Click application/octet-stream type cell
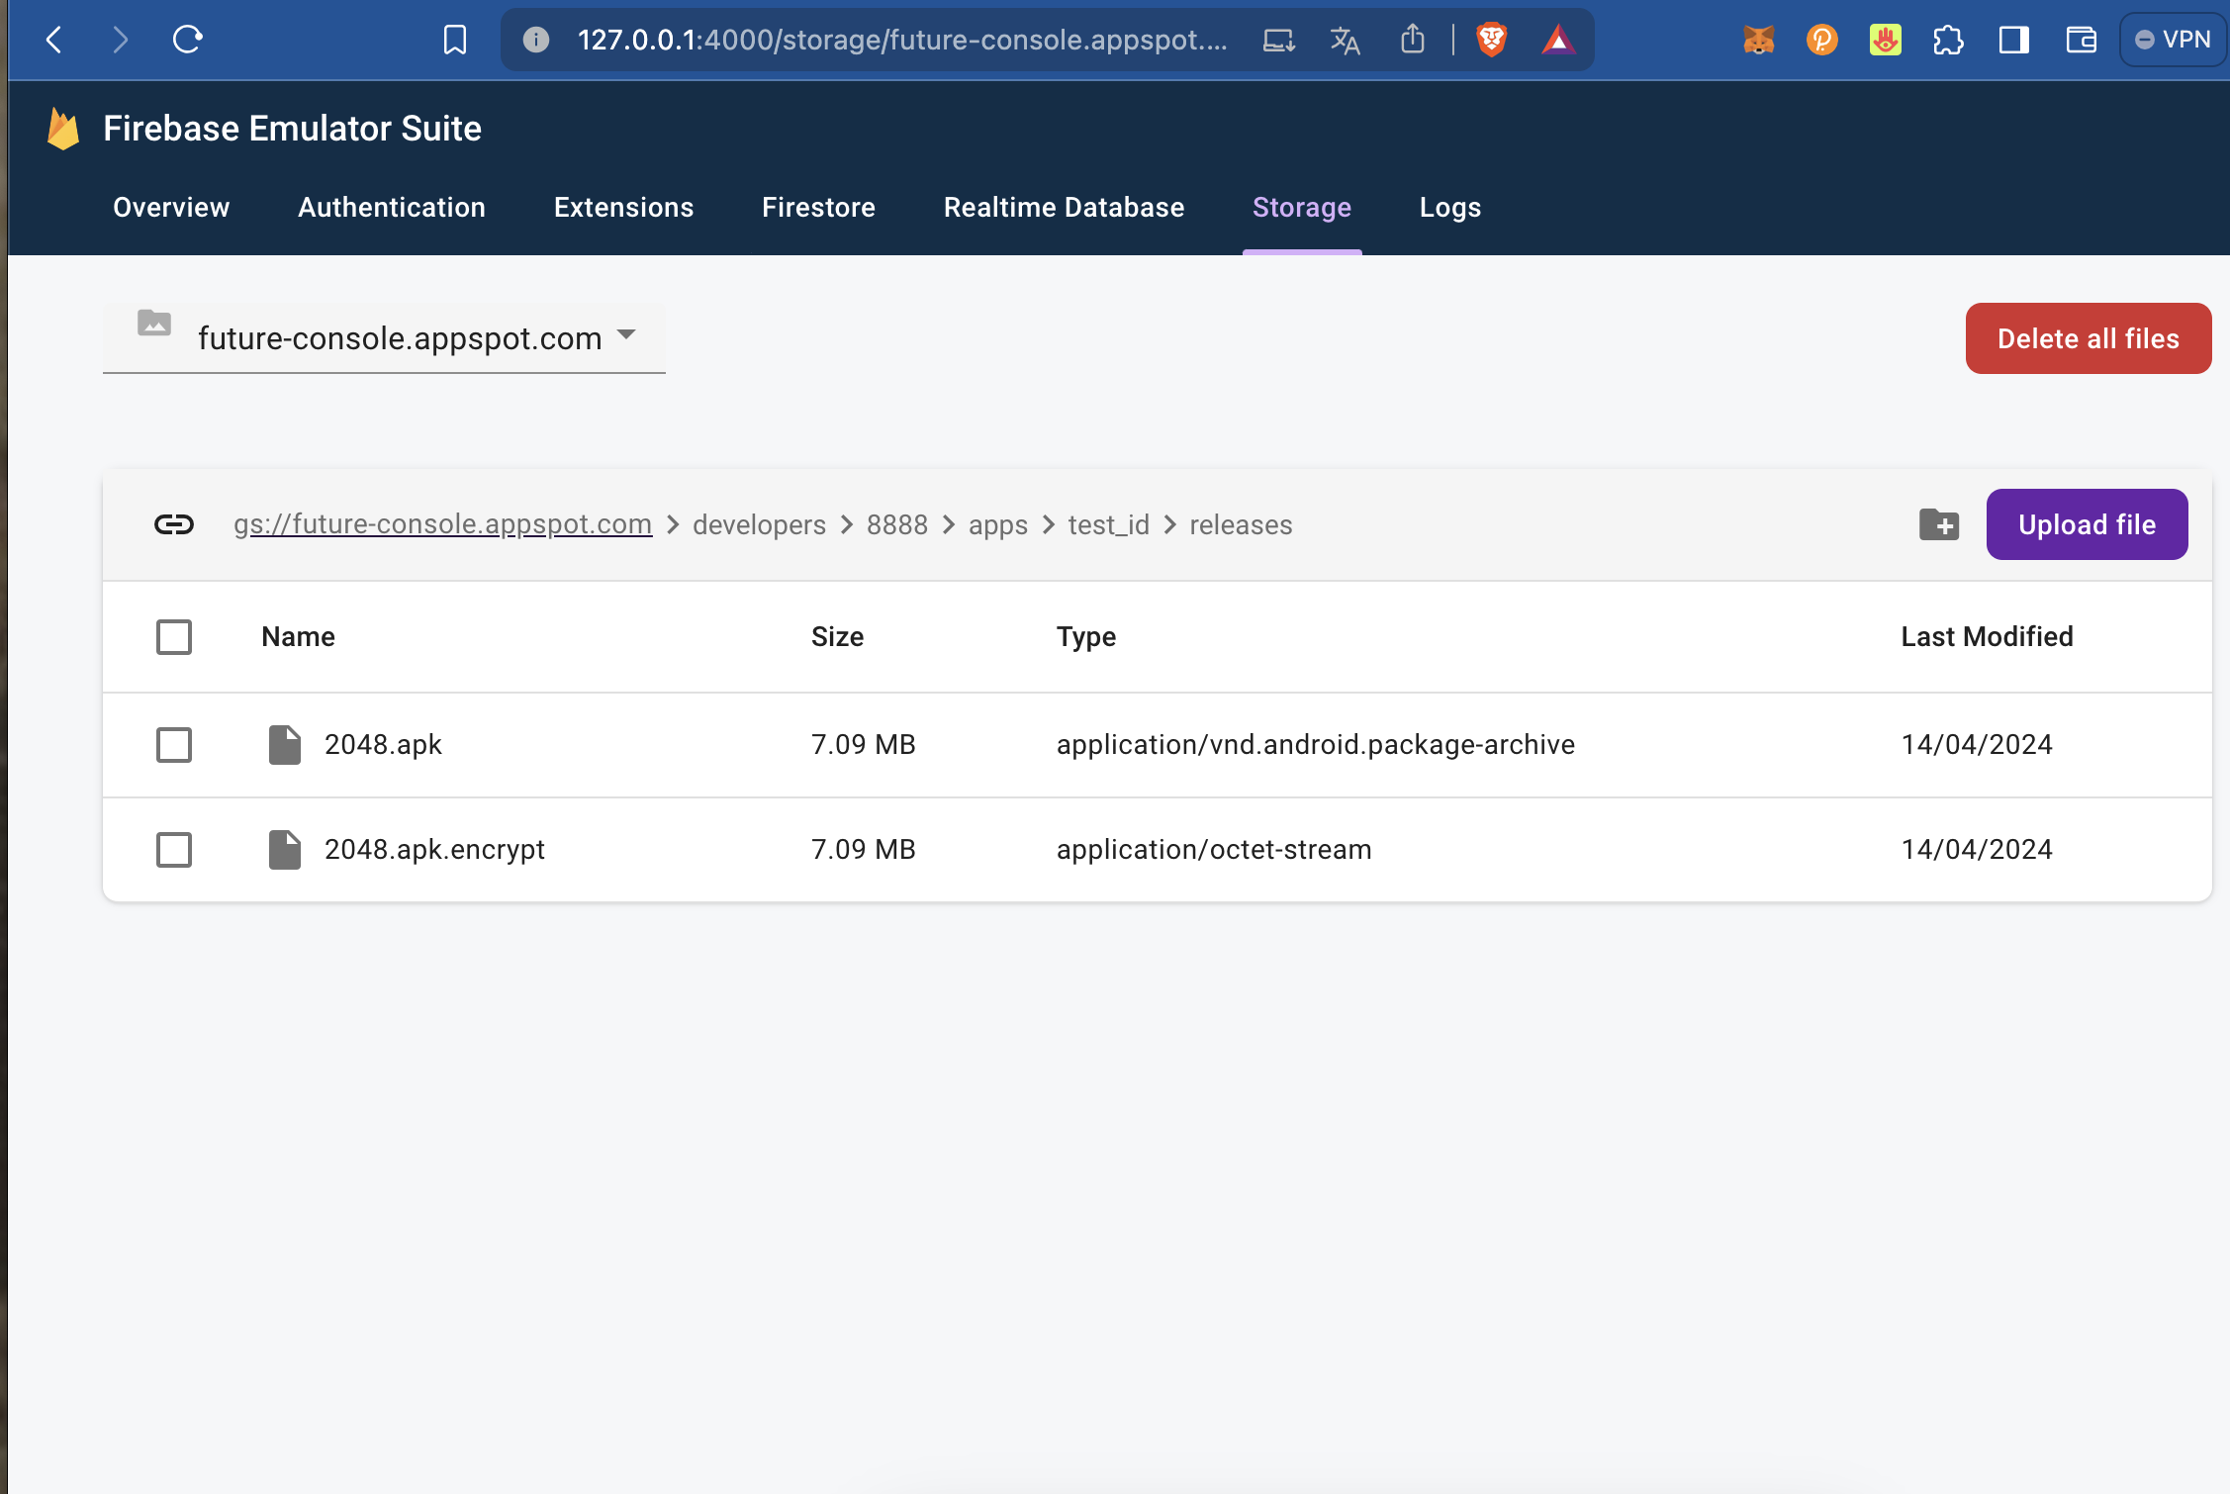The image size is (2230, 1494). point(1214,850)
